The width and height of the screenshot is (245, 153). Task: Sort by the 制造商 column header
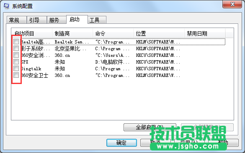click(72, 33)
